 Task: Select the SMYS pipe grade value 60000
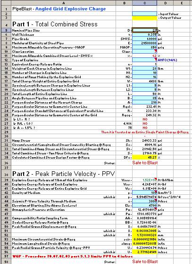pos(145,39)
